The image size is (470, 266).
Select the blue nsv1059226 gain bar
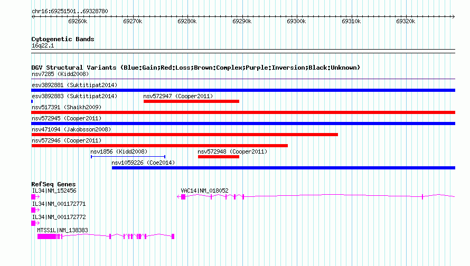[x=284, y=168]
